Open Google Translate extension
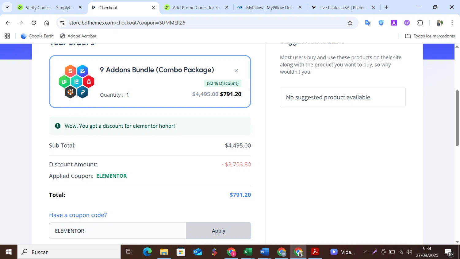Image resolution: width=460 pixels, height=259 pixels. click(x=368, y=23)
